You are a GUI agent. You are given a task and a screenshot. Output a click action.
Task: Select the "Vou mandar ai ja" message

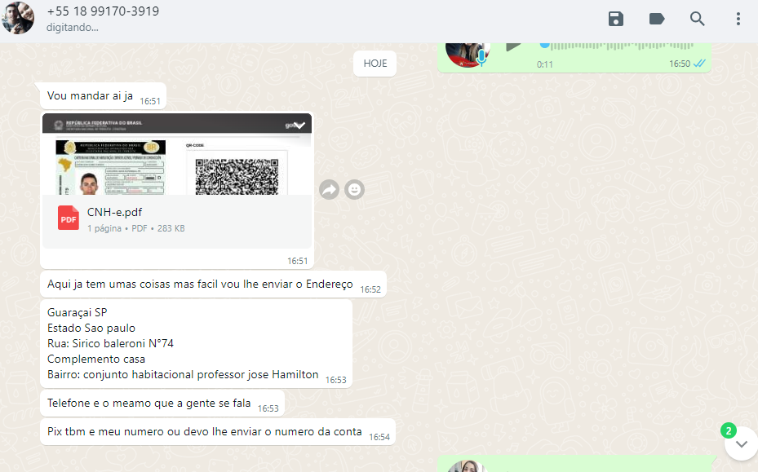[x=90, y=95]
